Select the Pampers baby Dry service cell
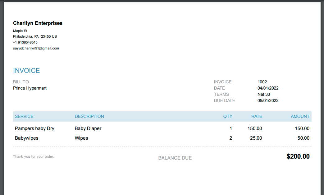This screenshot has height=195, width=324. tap(34, 128)
